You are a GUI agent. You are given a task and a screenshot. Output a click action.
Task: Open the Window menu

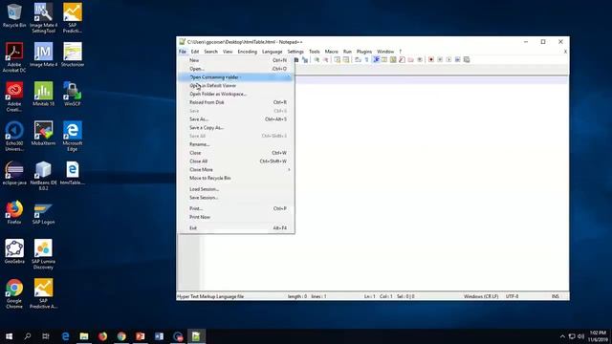pyautogui.click(x=385, y=52)
